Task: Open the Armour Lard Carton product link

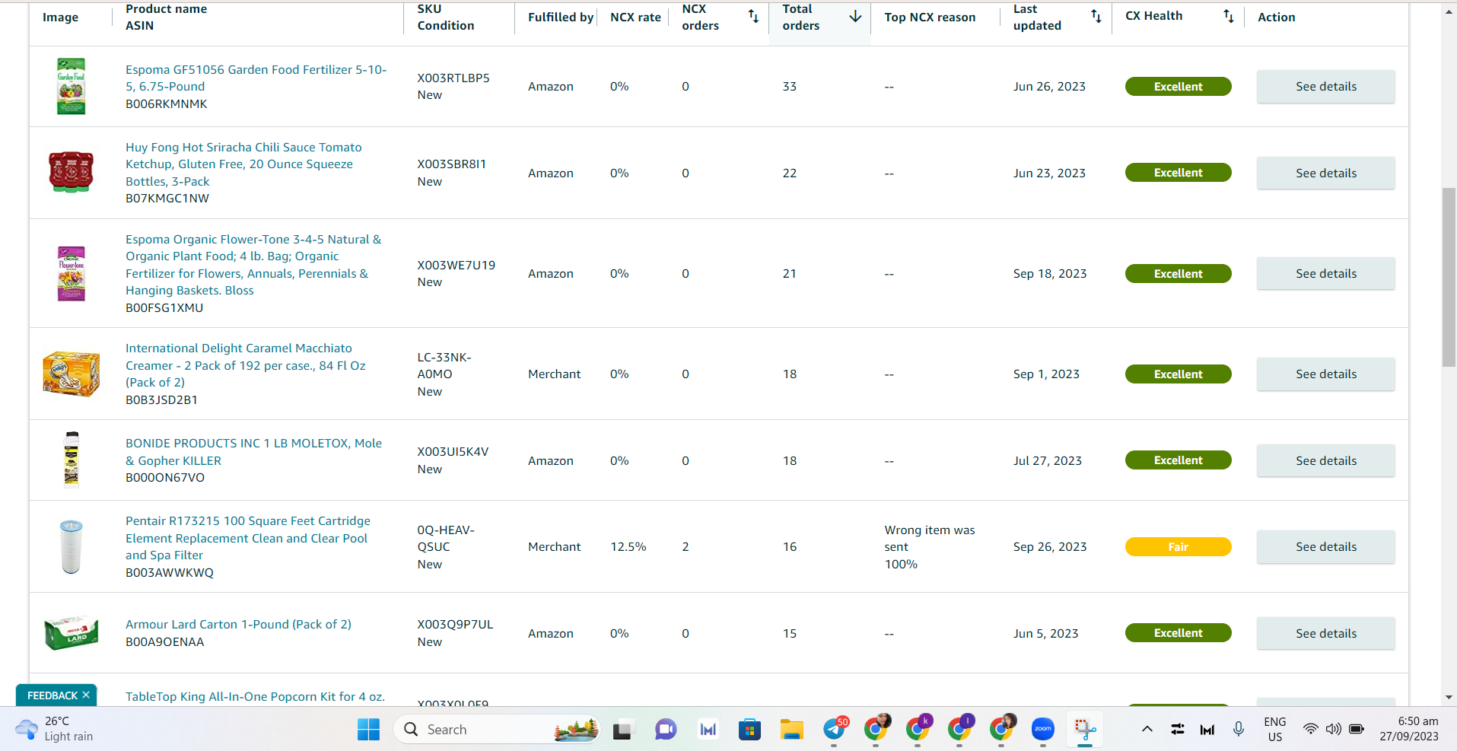Action: 238,624
